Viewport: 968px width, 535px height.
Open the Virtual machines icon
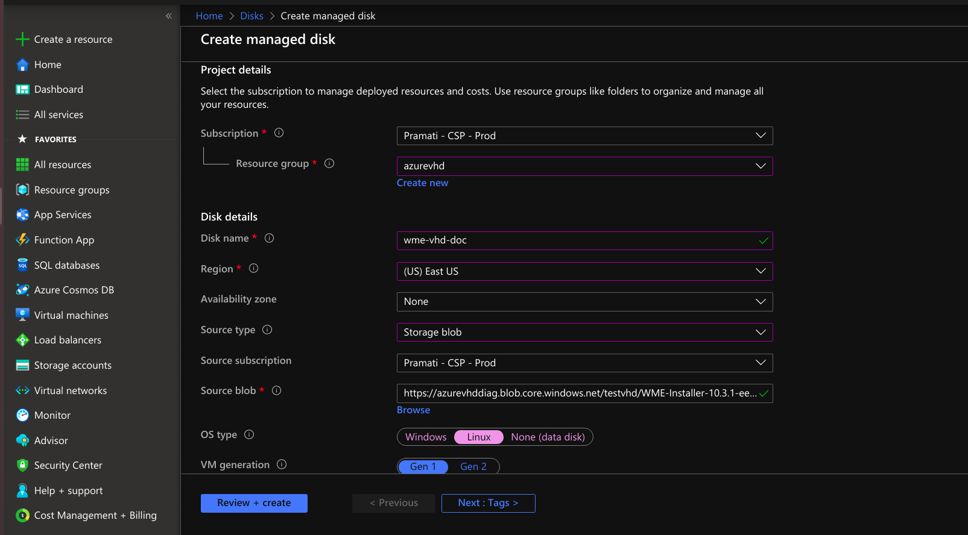click(22, 315)
